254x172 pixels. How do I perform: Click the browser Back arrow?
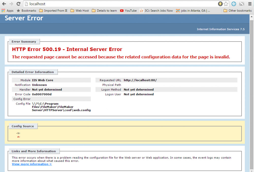point(4,4)
